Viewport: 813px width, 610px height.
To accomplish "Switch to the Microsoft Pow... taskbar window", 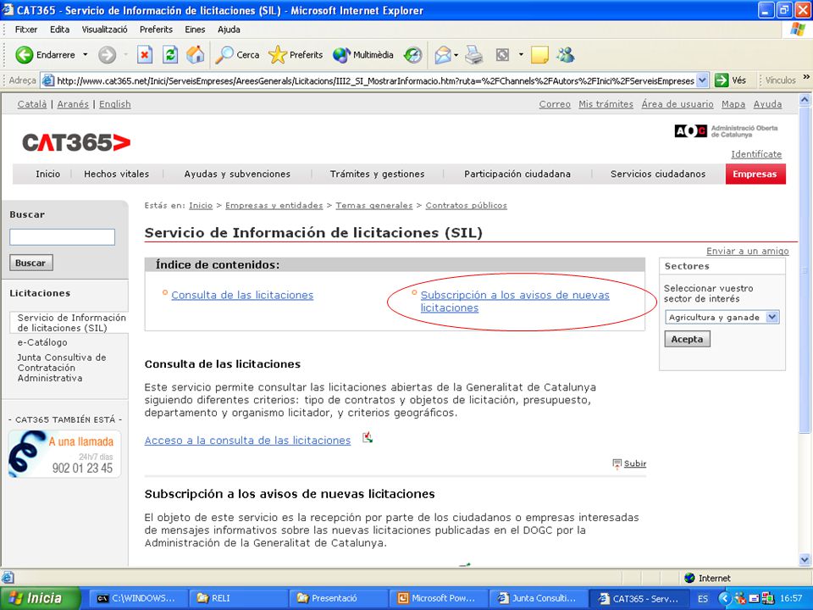I will 438,598.
